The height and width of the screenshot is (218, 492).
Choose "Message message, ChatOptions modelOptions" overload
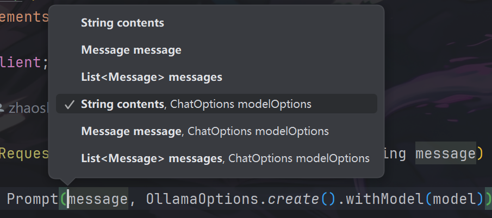204,131
